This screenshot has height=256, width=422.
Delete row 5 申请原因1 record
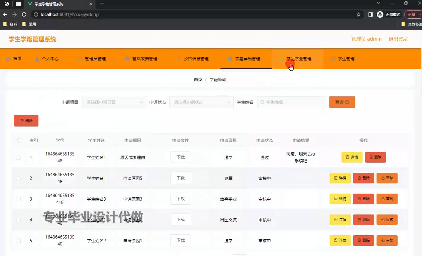pyautogui.click(x=364, y=240)
